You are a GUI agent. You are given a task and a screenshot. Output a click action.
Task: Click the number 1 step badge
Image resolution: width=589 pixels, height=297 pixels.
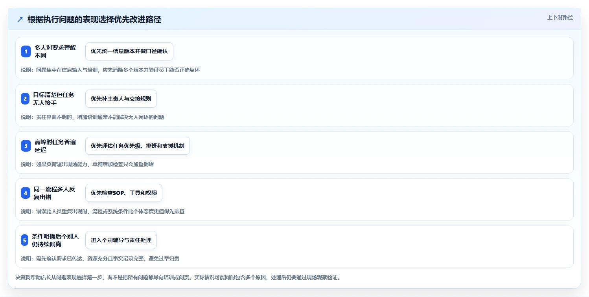(26, 51)
